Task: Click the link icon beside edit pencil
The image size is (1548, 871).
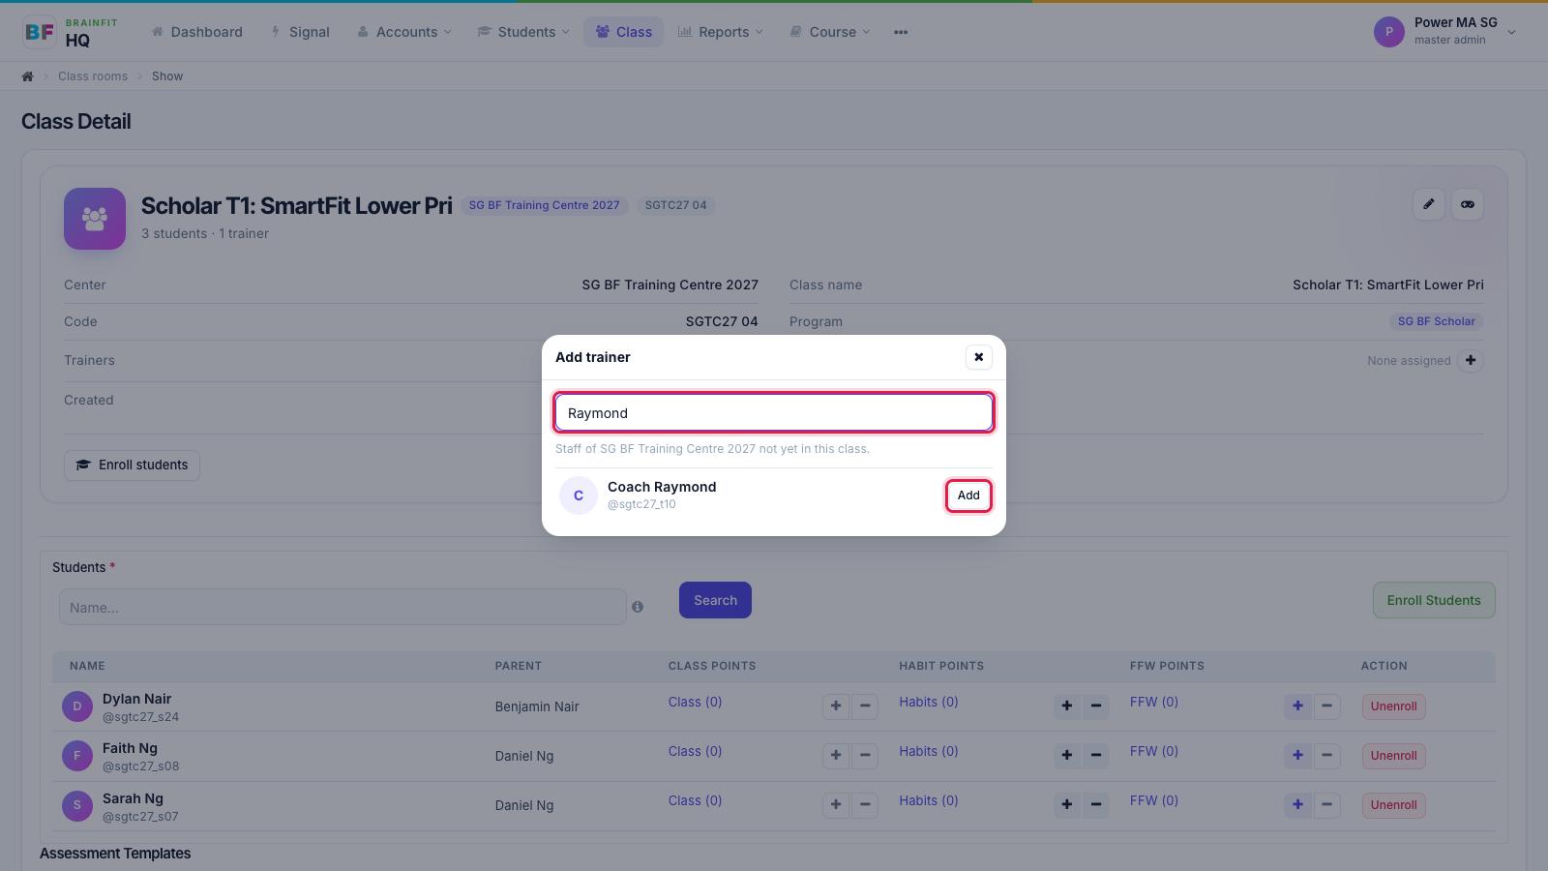Action: 1468,204
